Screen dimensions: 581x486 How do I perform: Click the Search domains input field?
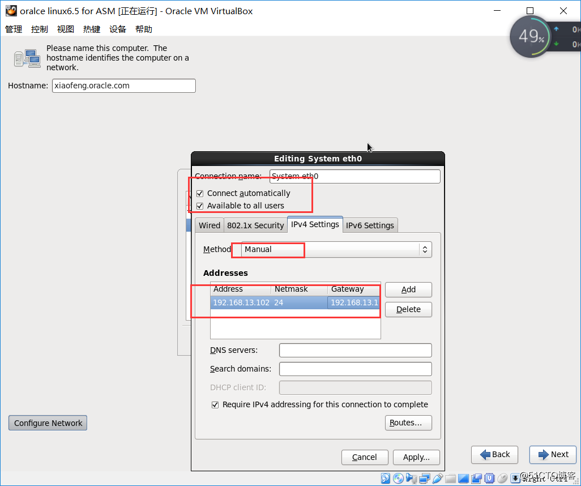click(x=356, y=369)
